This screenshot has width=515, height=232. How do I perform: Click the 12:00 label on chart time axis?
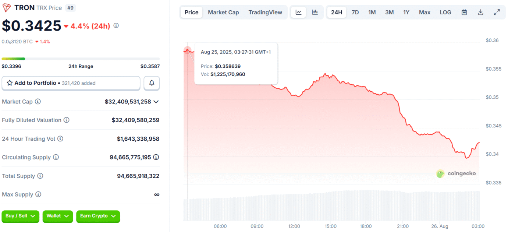(294, 226)
